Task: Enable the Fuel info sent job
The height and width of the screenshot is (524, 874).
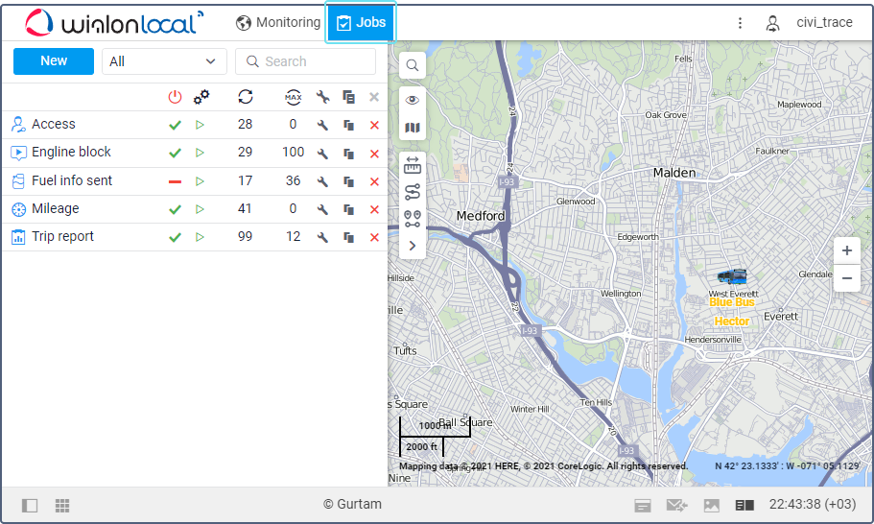Action: [x=175, y=181]
